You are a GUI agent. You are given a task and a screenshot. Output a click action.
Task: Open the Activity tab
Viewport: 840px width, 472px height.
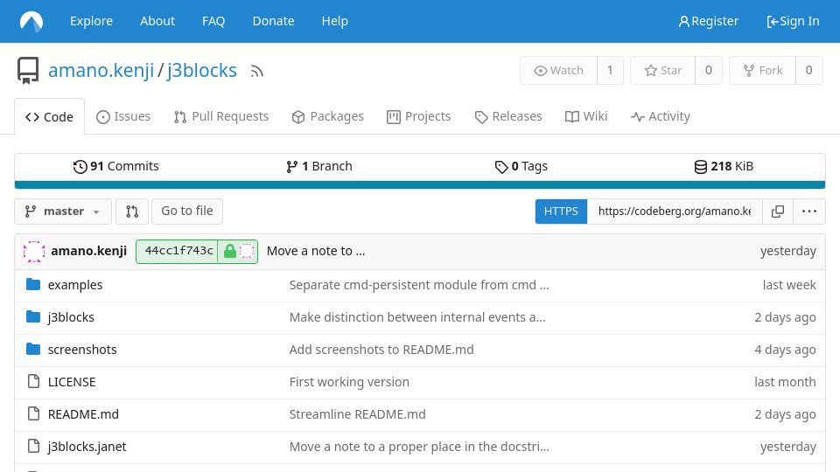tap(660, 116)
